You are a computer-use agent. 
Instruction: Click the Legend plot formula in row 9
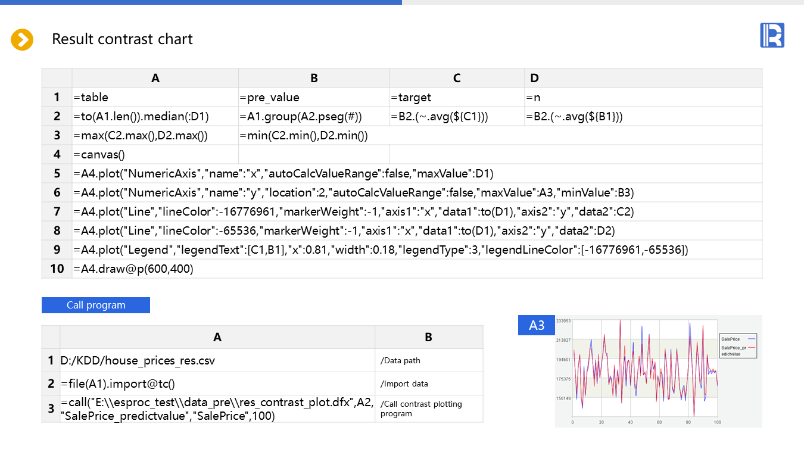[x=381, y=250]
